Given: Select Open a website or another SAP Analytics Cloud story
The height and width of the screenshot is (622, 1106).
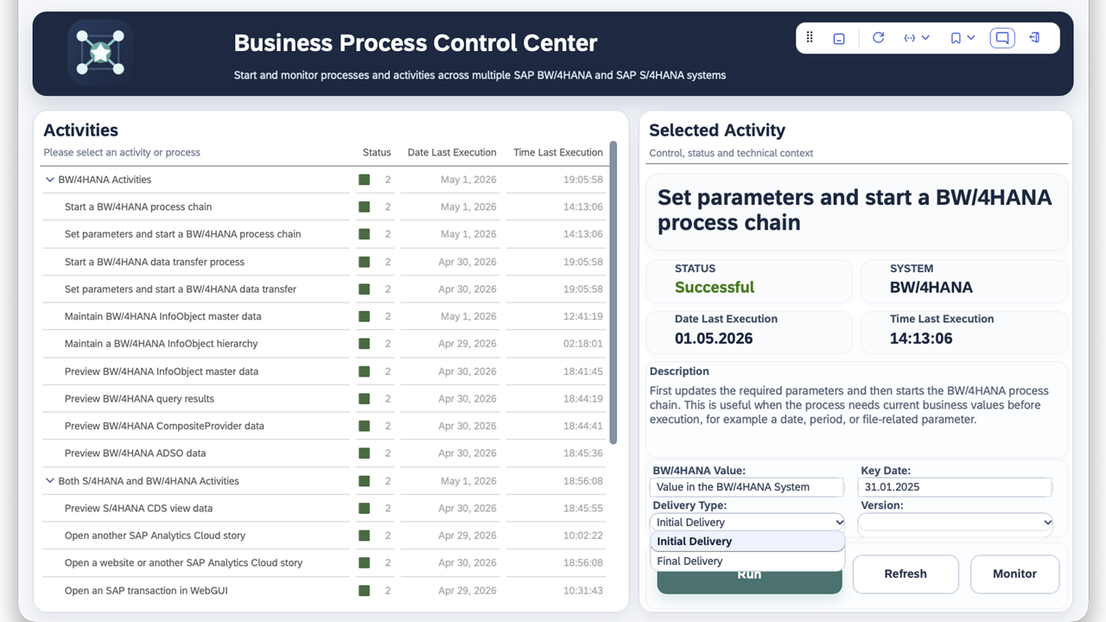Looking at the screenshot, I should (184, 563).
